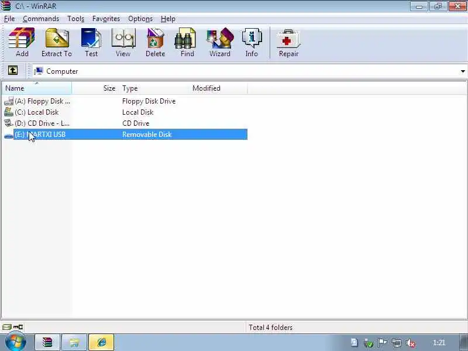Click the 'Total 4 folders' status text
The height and width of the screenshot is (351, 468).
270,328
